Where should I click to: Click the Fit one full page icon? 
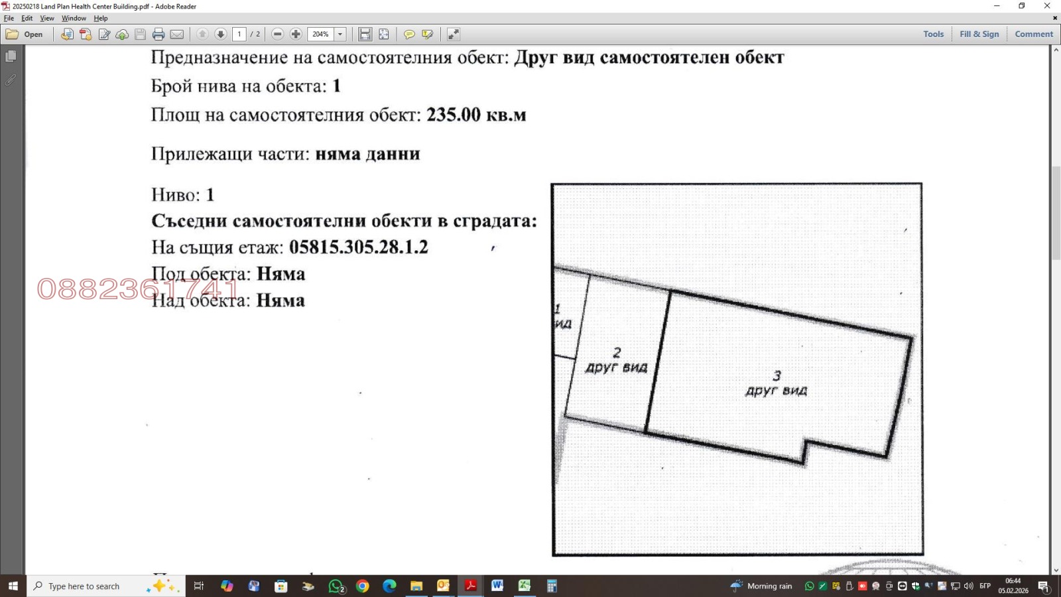(x=383, y=34)
